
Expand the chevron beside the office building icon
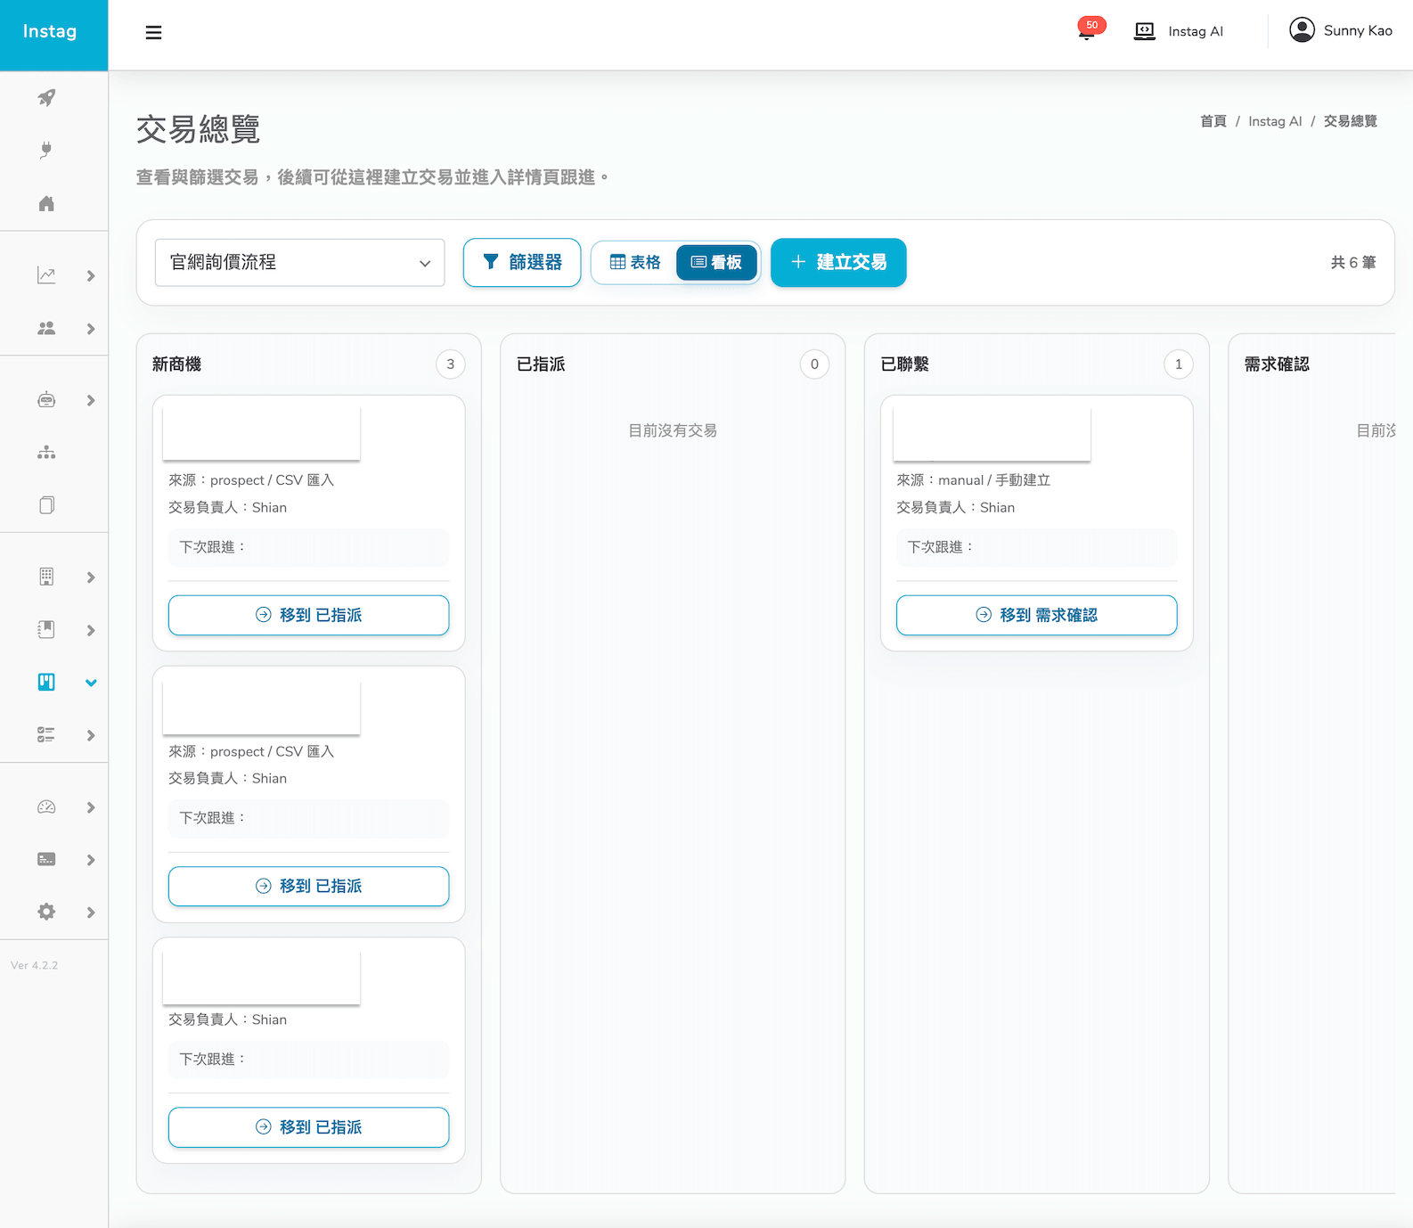tap(91, 577)
